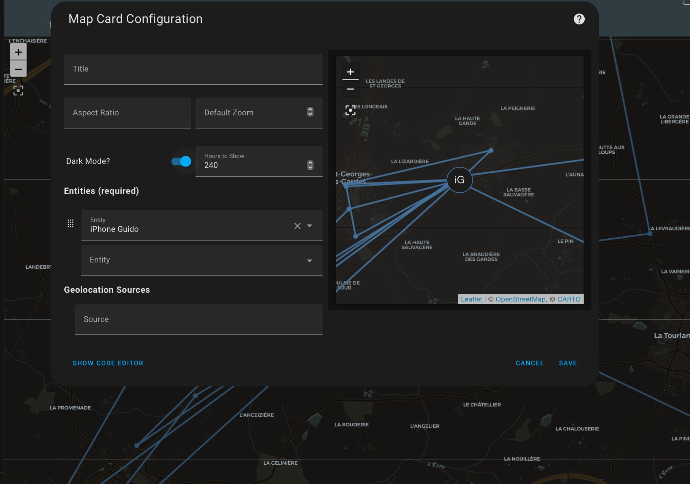Screen dimensions: 690x484
Task: Zoom in on the map preview
Action: (350, 72)
